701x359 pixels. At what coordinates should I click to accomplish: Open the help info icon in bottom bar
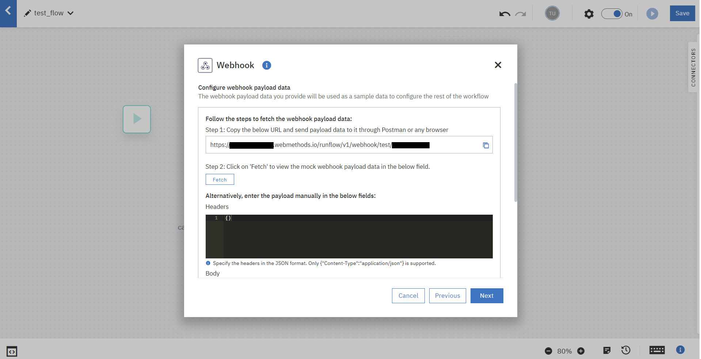point(680,350)
